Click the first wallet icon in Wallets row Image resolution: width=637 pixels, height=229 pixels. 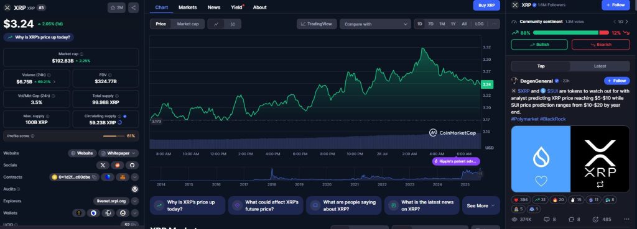click(79, 213)
